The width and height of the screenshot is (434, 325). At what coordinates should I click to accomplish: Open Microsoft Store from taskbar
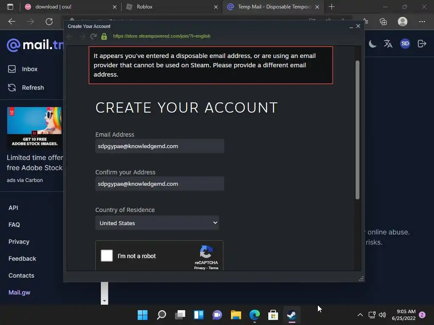(x=273, y=315)
